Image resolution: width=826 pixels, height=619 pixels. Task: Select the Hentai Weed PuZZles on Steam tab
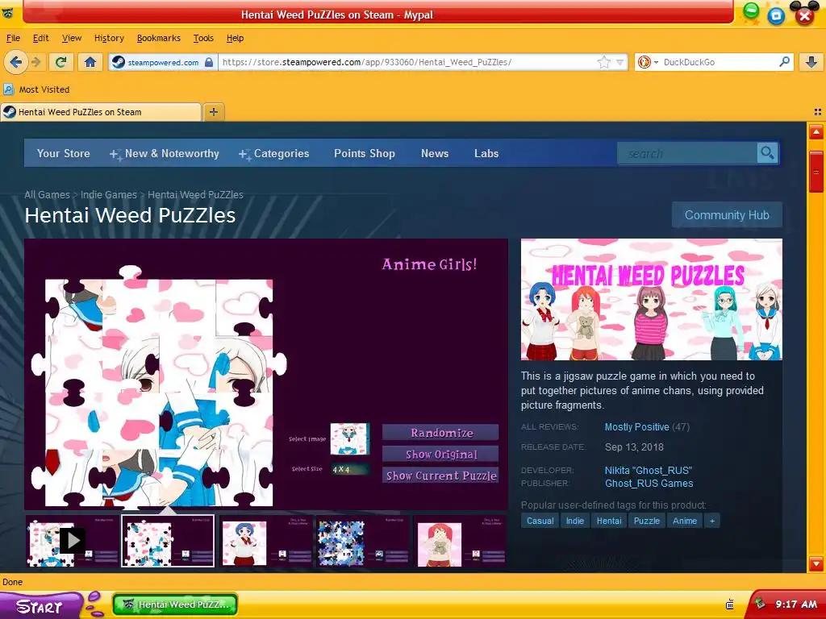101,111
